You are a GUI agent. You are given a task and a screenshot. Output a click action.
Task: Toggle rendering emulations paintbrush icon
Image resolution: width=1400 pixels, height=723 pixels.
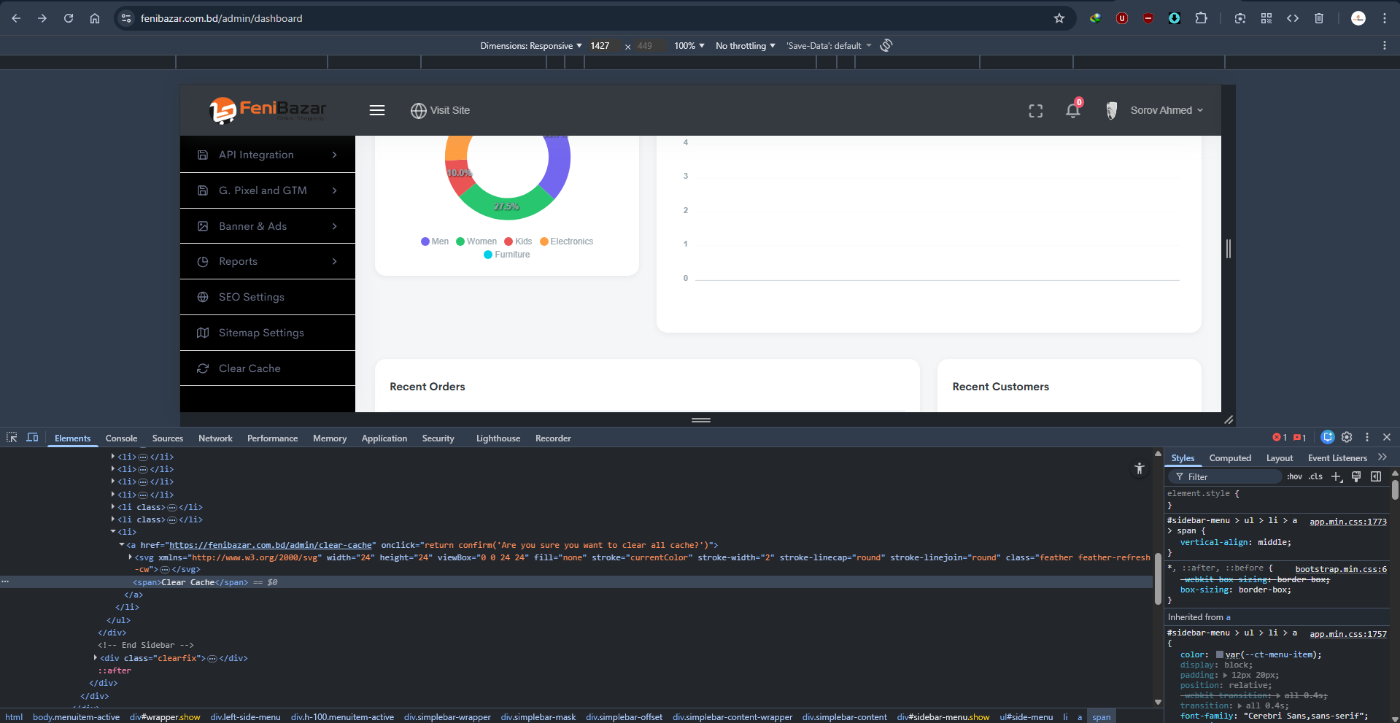[1356, 477]
